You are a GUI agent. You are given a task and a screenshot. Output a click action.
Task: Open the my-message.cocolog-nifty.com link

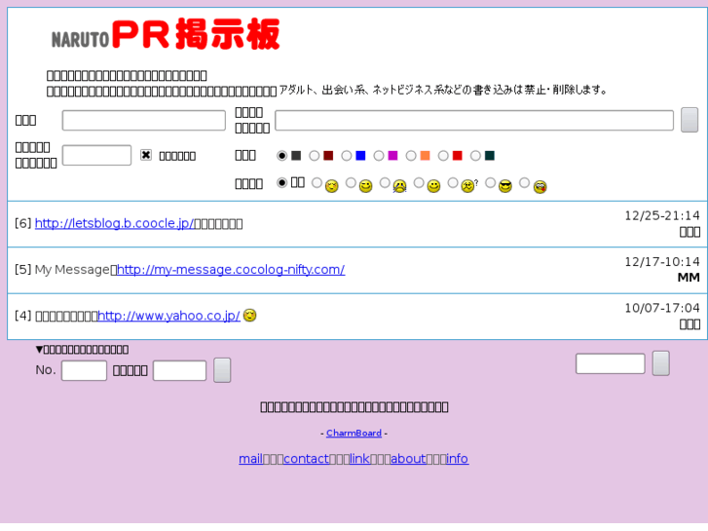click(x=231, y=269)
